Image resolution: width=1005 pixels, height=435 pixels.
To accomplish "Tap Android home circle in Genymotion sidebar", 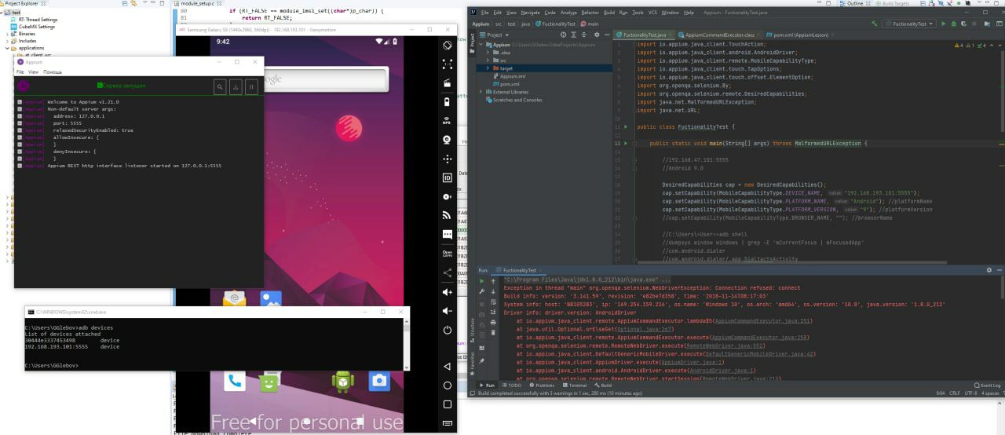I will (447, 386).
